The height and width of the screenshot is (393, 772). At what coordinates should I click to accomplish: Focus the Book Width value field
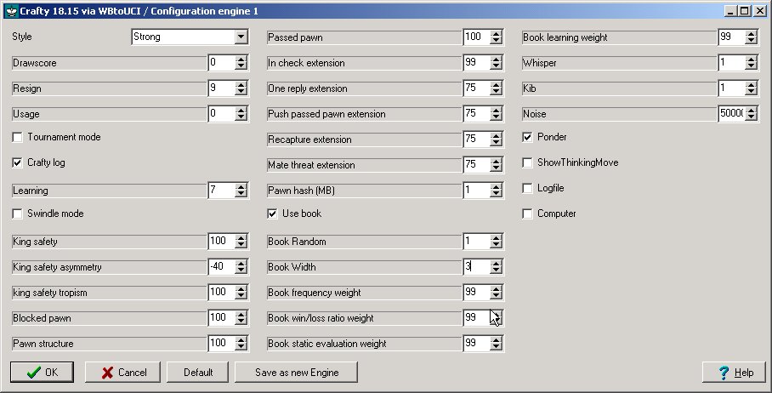pos(476,267)
